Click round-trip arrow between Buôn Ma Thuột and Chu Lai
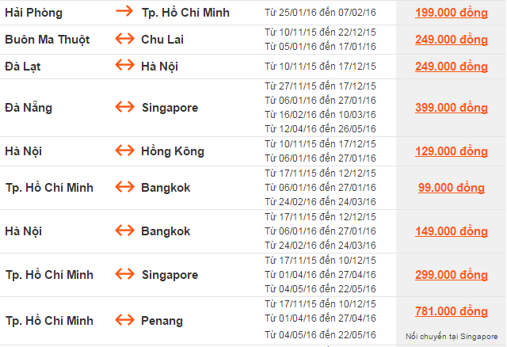Viewport: 507px width, 347px height. click(x=125, y=40)
